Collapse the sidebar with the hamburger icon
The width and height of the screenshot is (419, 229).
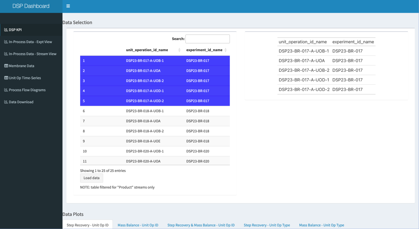point(68,6)
